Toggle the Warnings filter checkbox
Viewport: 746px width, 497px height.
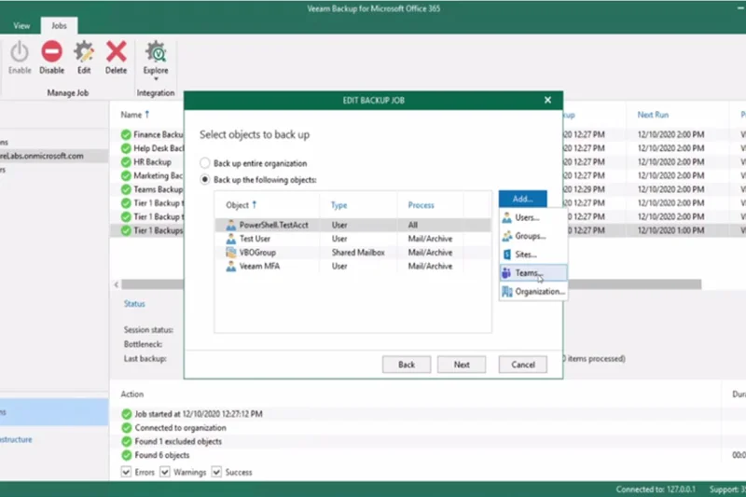click(165, 472)
